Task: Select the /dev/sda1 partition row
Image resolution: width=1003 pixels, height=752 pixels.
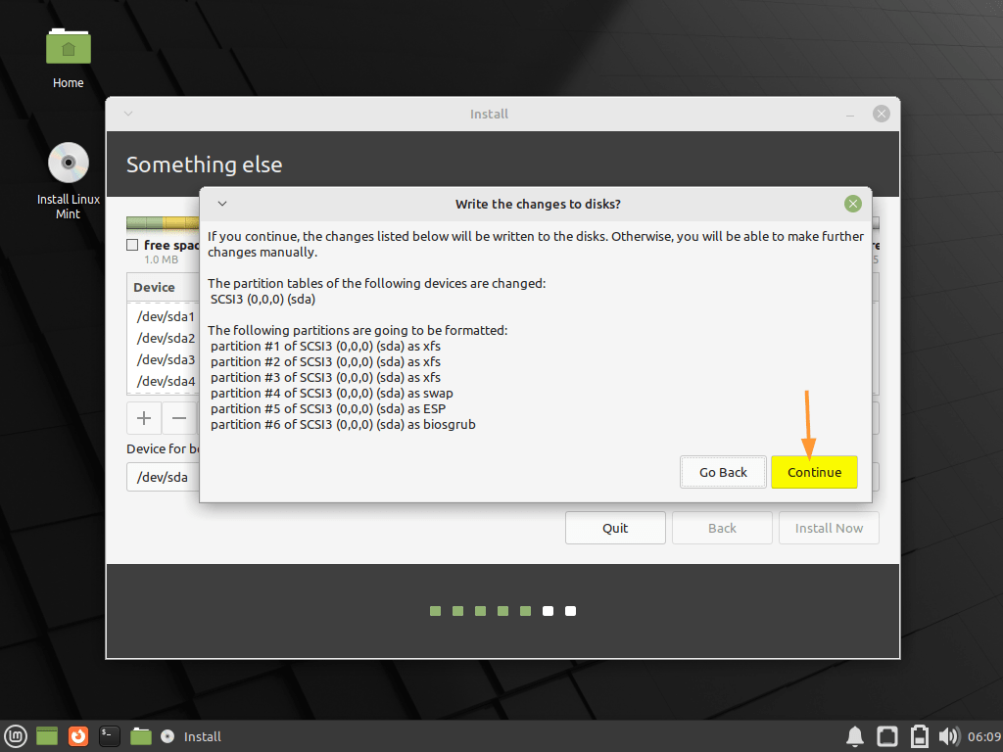Action: pos(167,316)
